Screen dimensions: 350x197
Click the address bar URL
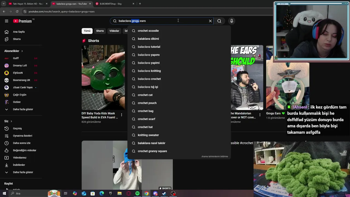pyautogui.click(x=62, y=11)
